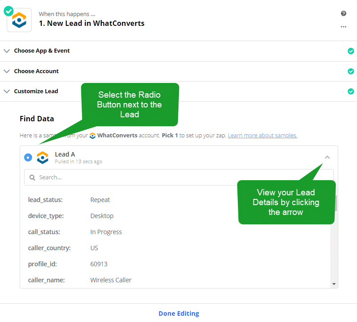
Task: Click the Wireless Caller name value
Action: pyautogui.click(x=111, y=280)
